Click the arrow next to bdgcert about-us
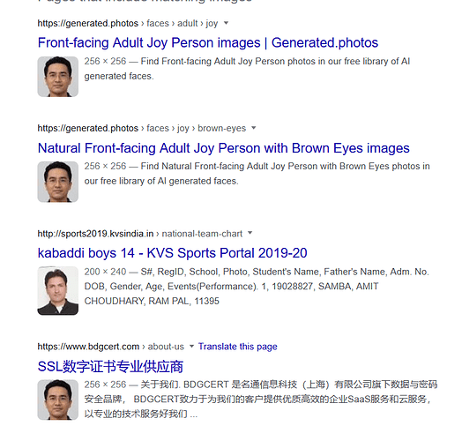Viewport: 462px width, 441px height. (x=191, y=346)
